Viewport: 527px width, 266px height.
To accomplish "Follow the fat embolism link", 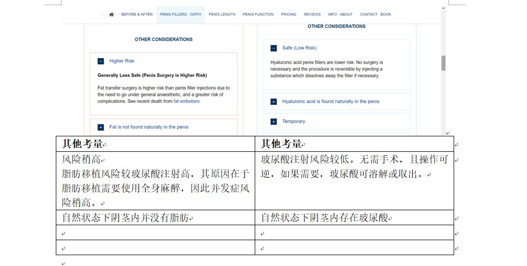I will pos(187,101).
